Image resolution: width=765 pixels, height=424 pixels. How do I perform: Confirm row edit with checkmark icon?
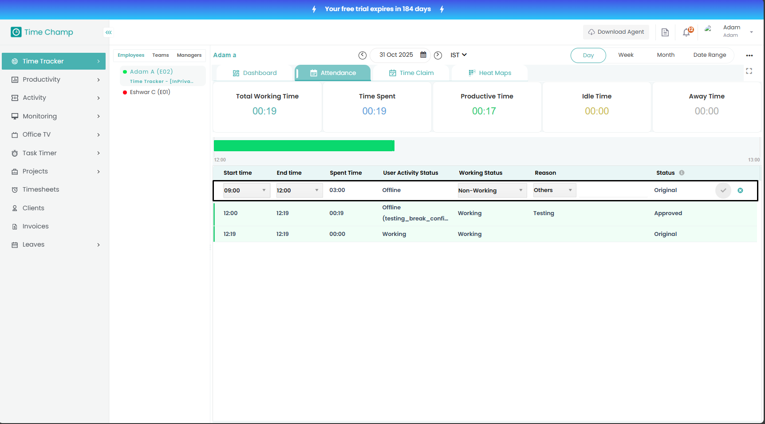[723, 190]
